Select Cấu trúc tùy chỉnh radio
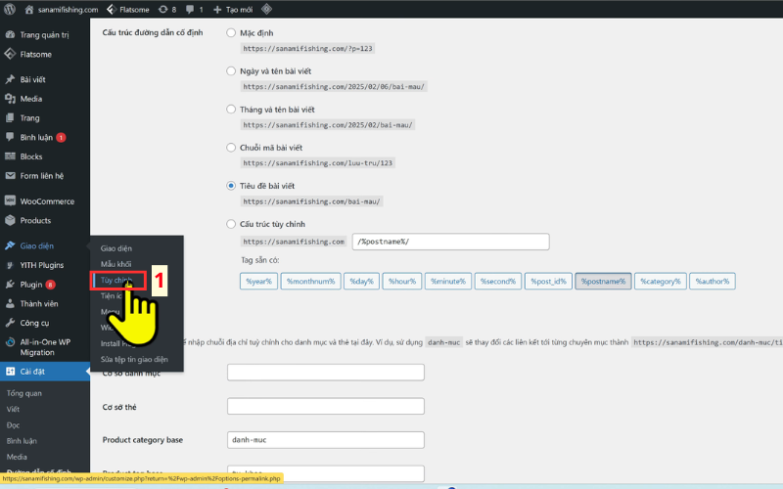783x489 pixels. 231,224
